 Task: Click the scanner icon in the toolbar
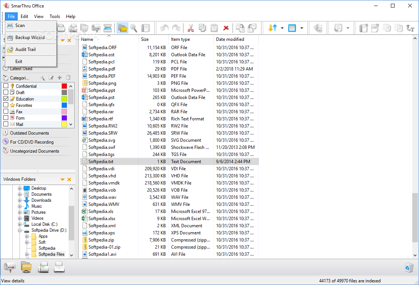pos(107,28)
